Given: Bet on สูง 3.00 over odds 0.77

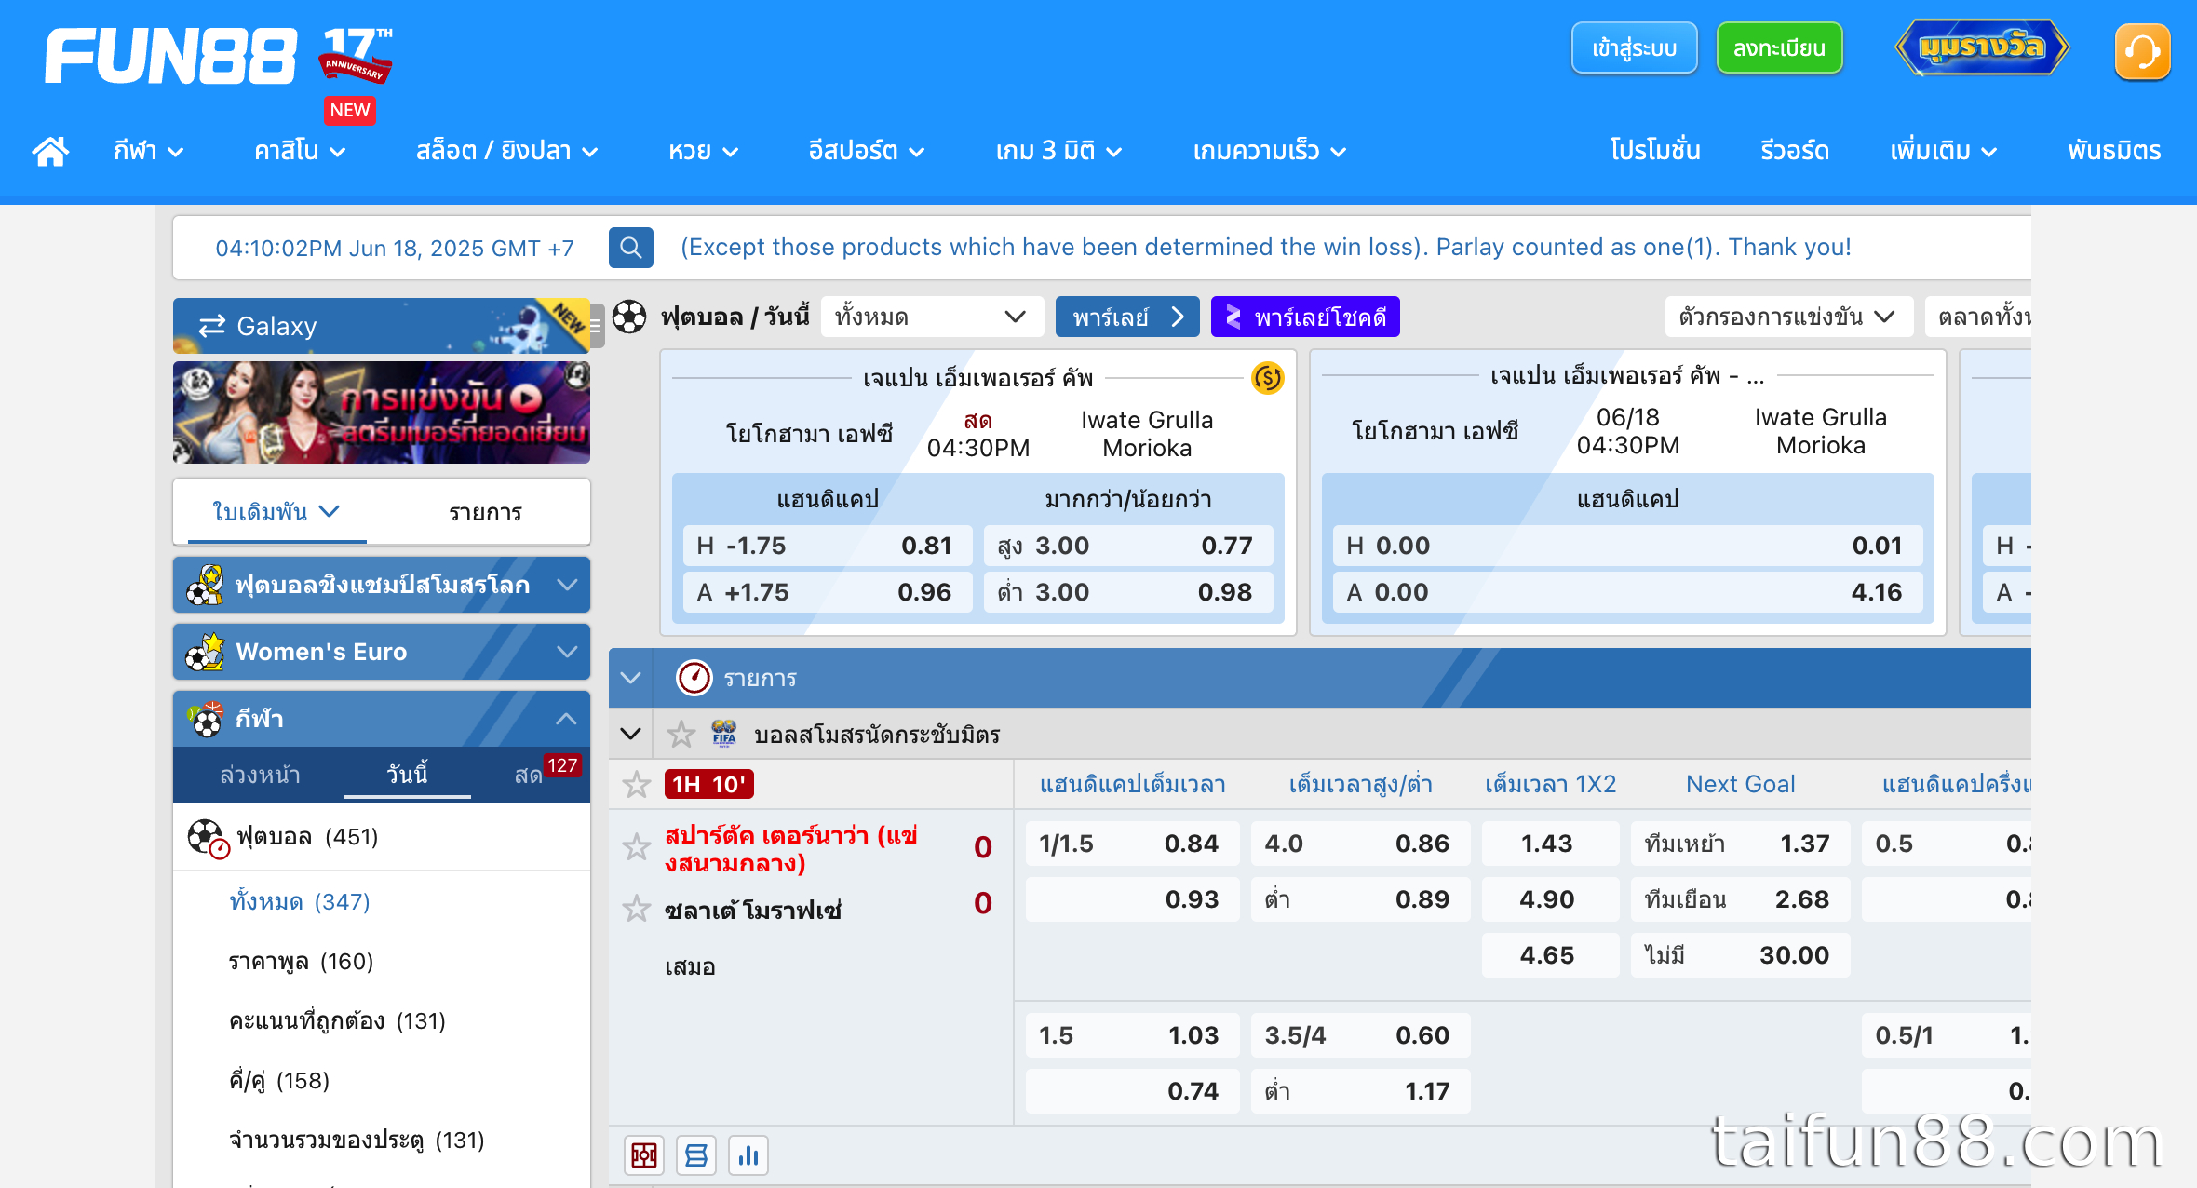Looking at the screenshot, I should [x=1128, y=546].
